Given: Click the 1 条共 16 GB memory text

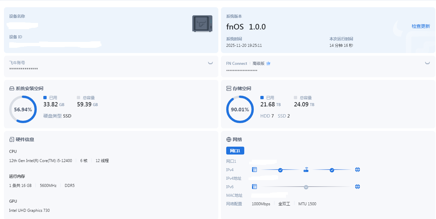Looking at the screenshot, I should click(x=20, y=186).
